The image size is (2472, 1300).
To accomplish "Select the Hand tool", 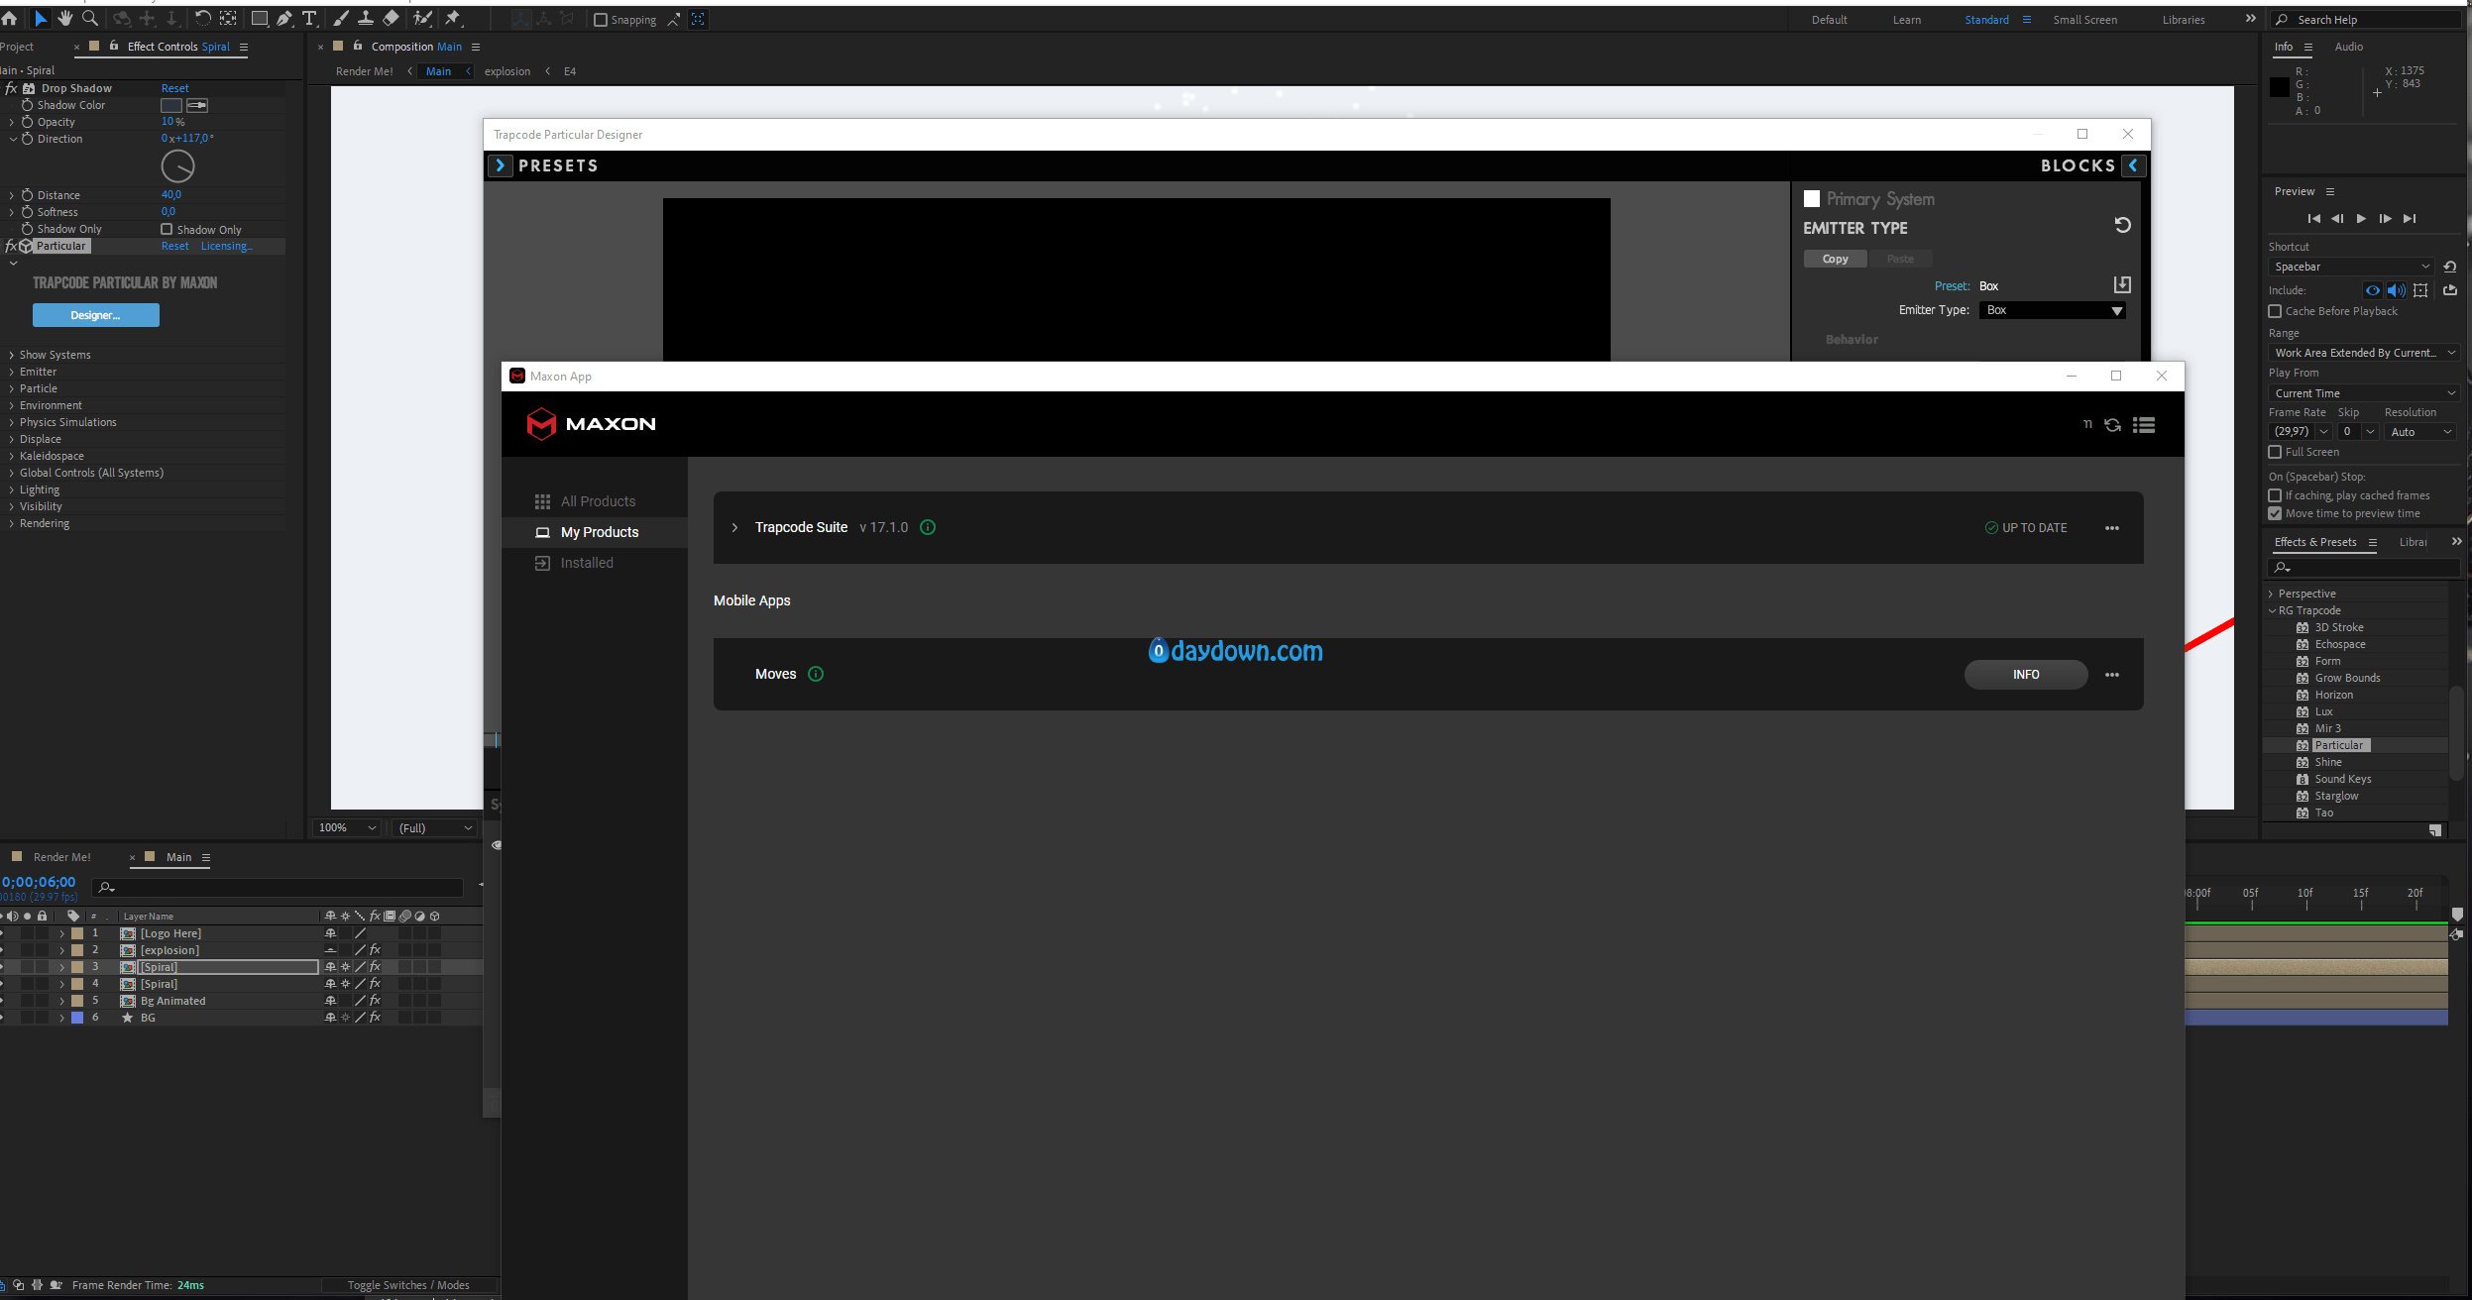I will [x=65, y=18].
